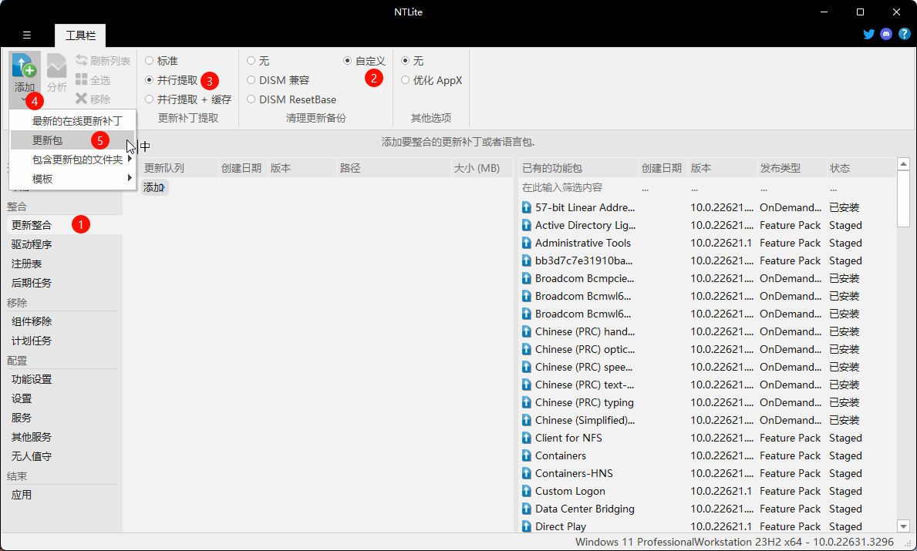Open 更新整合 in the sidebar
Screen dimensions: 917x551
(x=32, y=225)
